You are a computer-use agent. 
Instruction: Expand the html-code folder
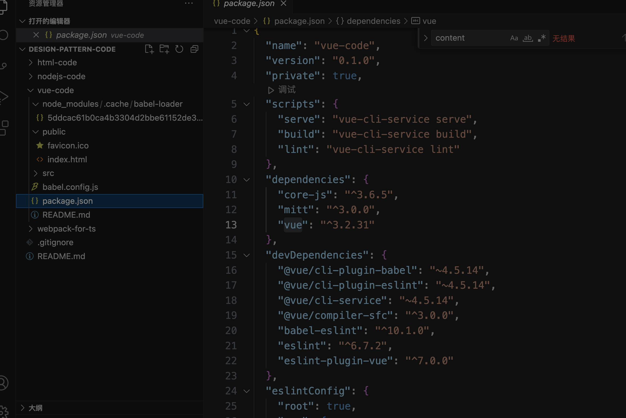click(31, 62)
